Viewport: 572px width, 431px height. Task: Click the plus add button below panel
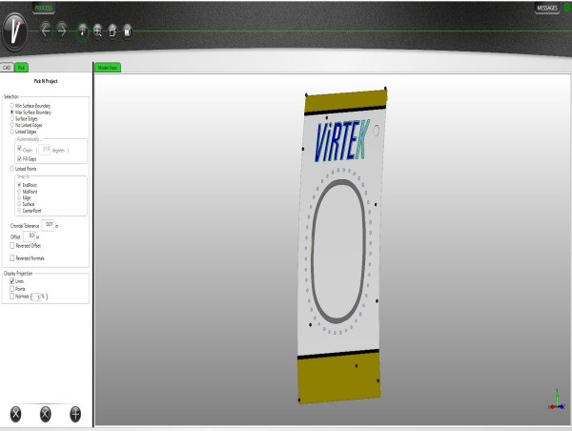tap(75, 414)
